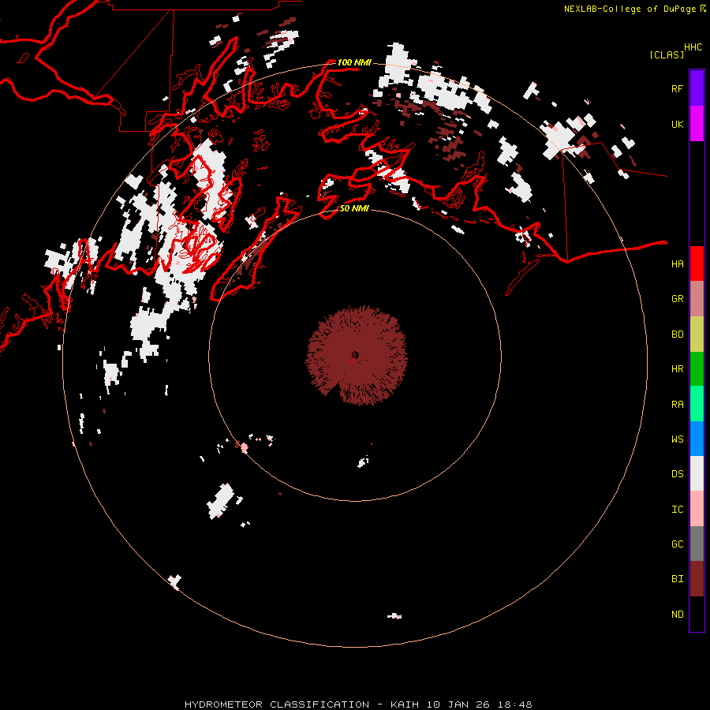Select the BD yellow legend block
Viewport: 710px width, 710px height.
[x=697, y=334]
